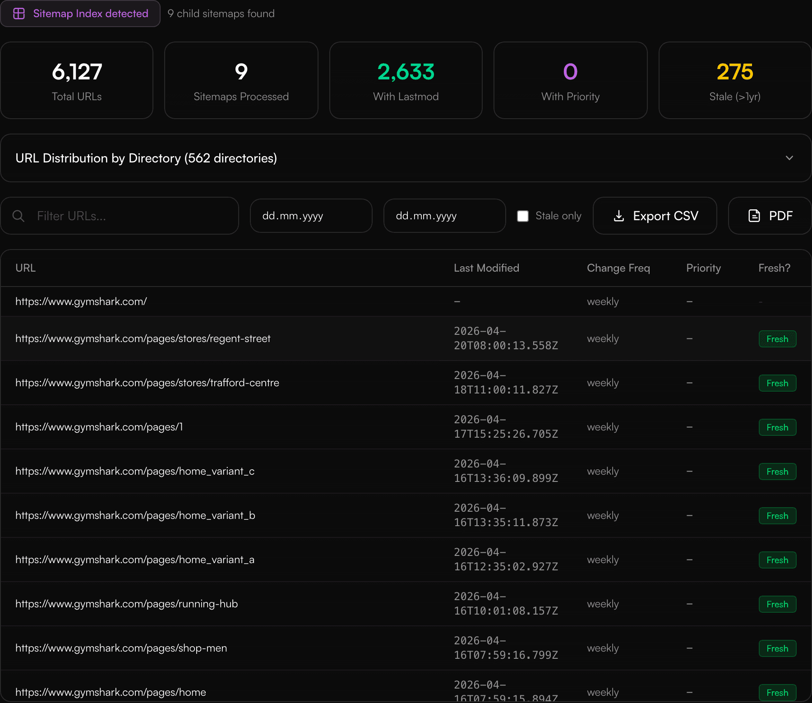Enable the Stale only checkbox

(x=523, y=216)
